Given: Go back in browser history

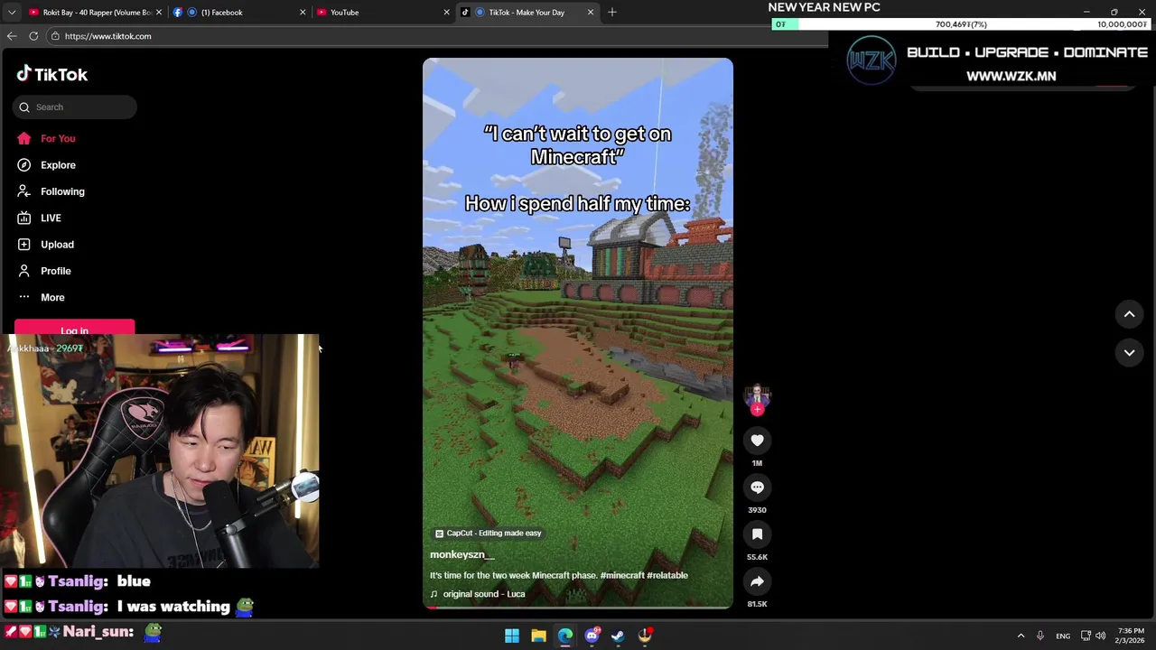Looking at the screenshot, I should click(x=12, y=36).
